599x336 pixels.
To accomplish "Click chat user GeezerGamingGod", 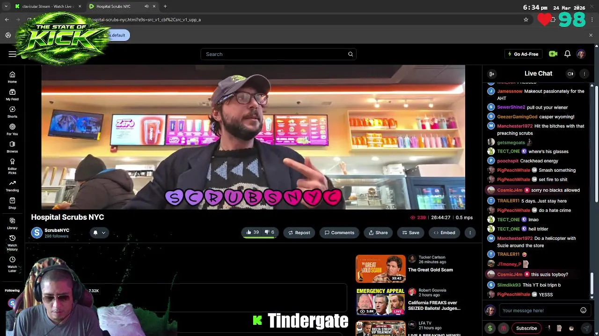I will click(x=517, y=117).
